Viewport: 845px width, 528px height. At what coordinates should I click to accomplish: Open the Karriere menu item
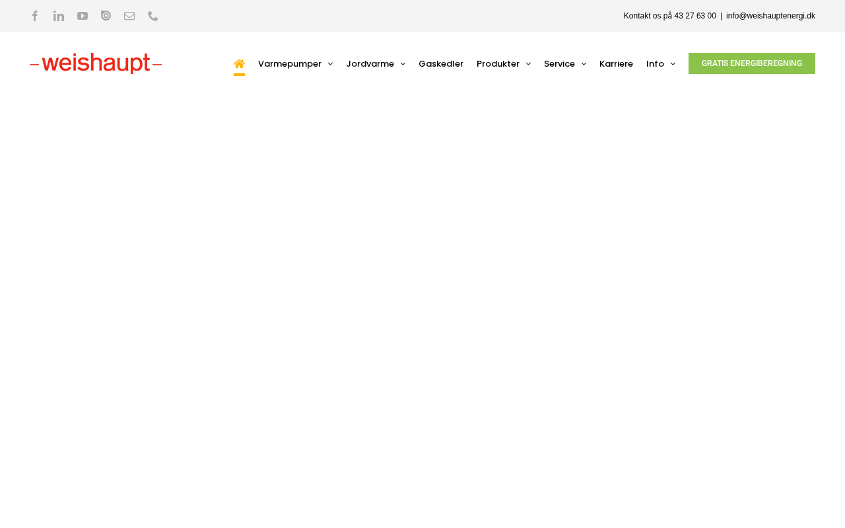(x=616, y=64)
